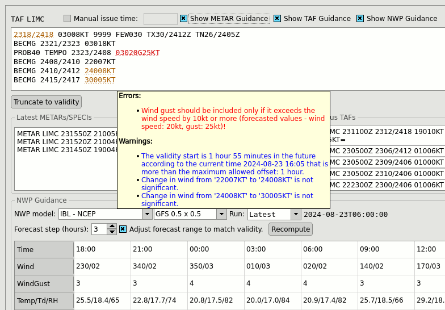The image size is (445, 310).
Task: Click the Forecast step hours field
Action: [x=99, y=229]
